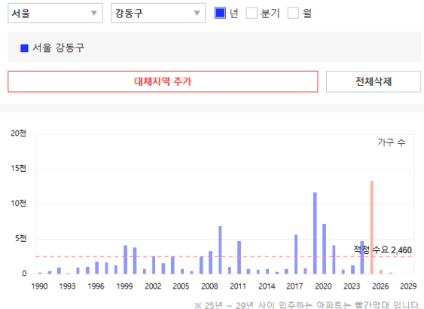Click the 전체삭제 button
This screenshot has height=309, width=424.
pos(374,81)
